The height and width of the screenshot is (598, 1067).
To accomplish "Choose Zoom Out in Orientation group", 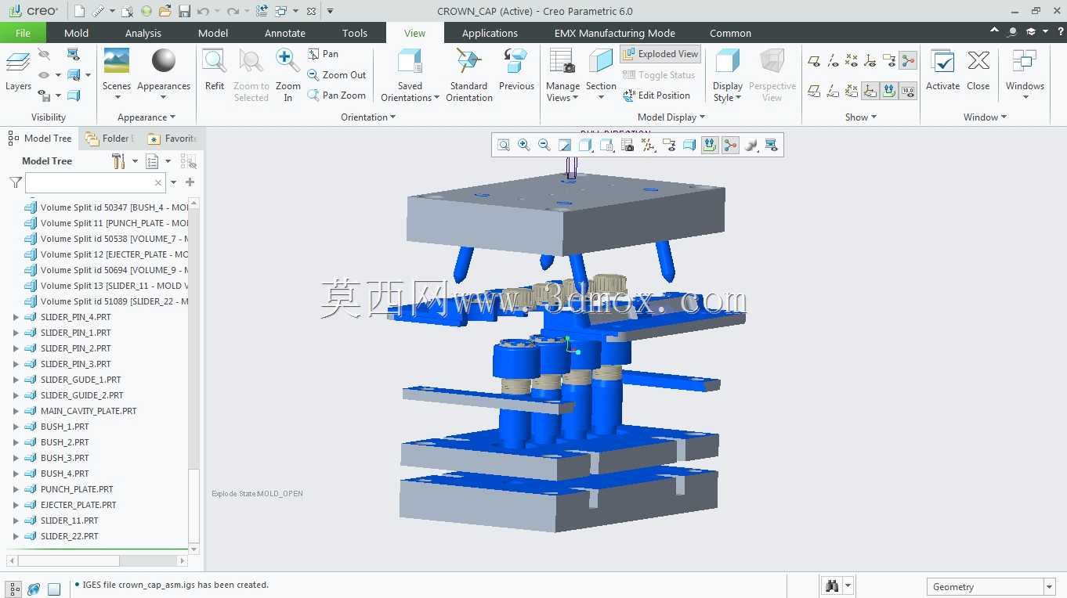I will pyautogui.click(x=336, y=75).
